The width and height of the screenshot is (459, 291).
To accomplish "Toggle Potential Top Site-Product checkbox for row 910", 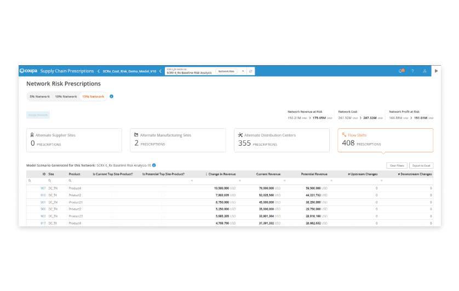I will (x=163, y=195).
